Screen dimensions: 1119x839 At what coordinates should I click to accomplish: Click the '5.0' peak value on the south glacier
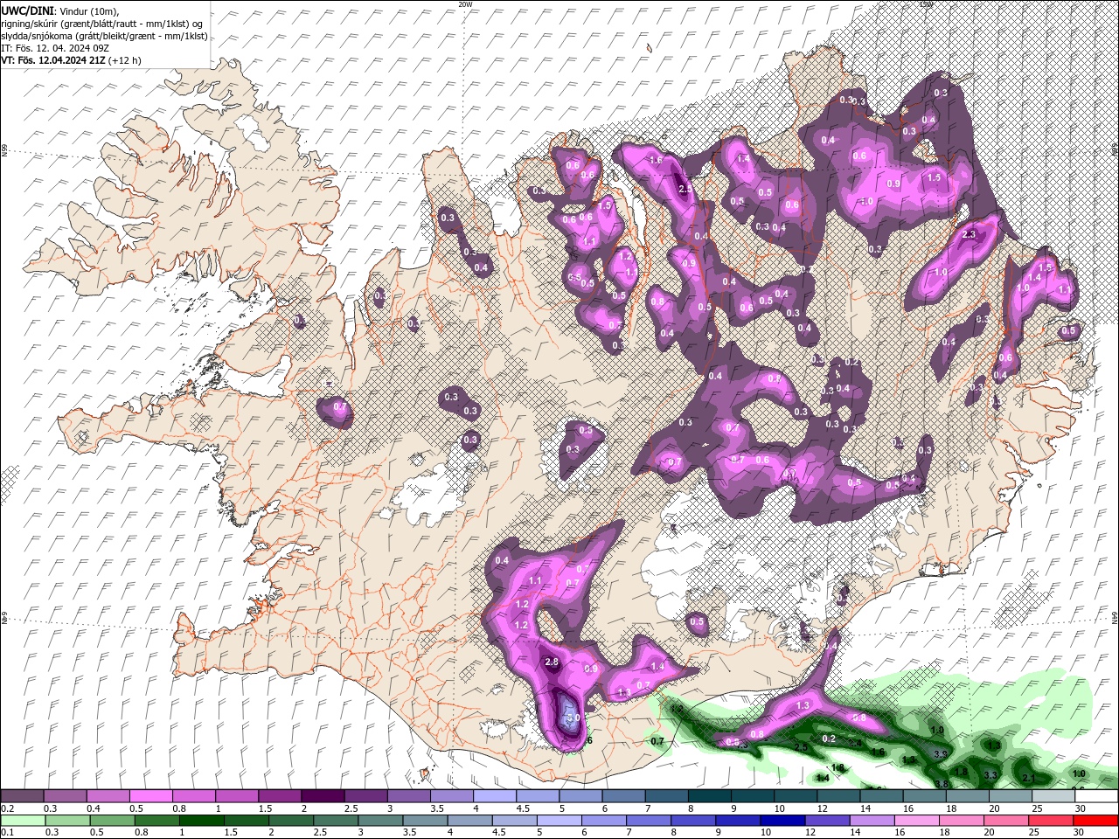point(573,718)
